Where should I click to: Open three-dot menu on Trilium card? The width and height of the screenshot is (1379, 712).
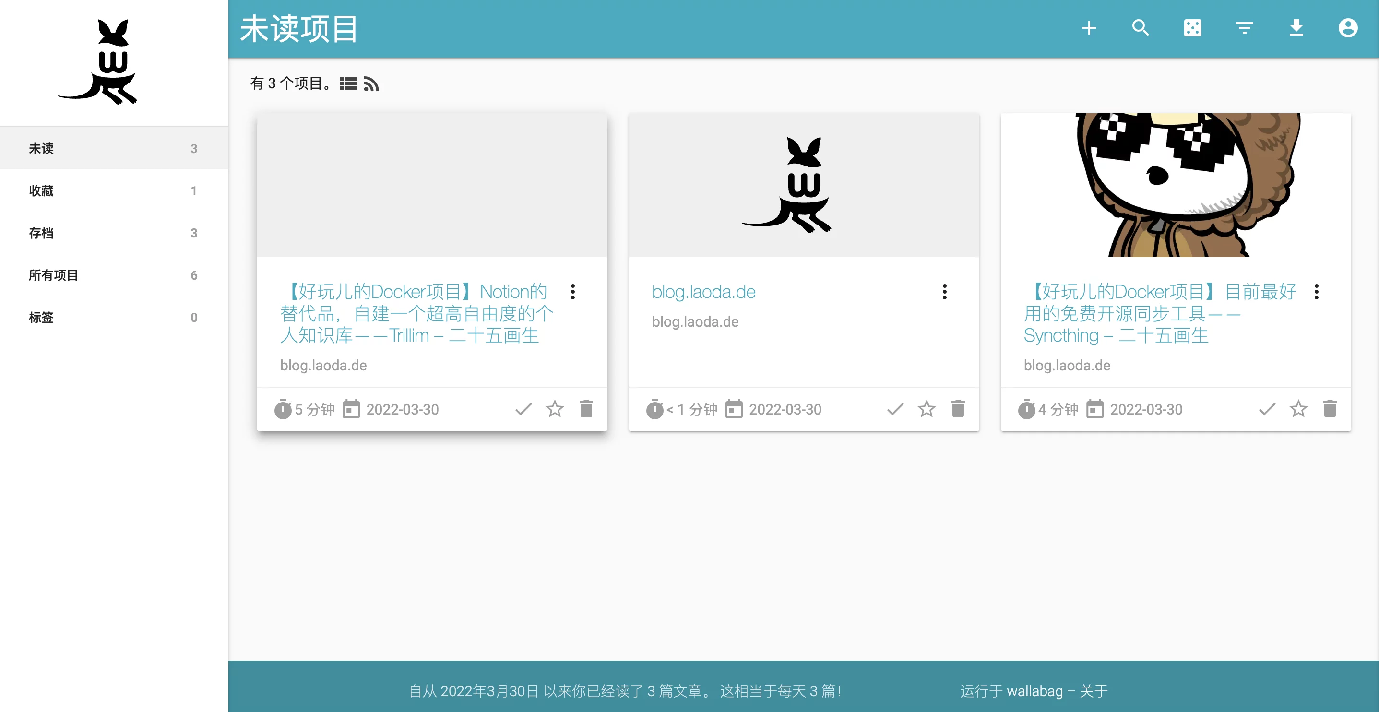573,292
